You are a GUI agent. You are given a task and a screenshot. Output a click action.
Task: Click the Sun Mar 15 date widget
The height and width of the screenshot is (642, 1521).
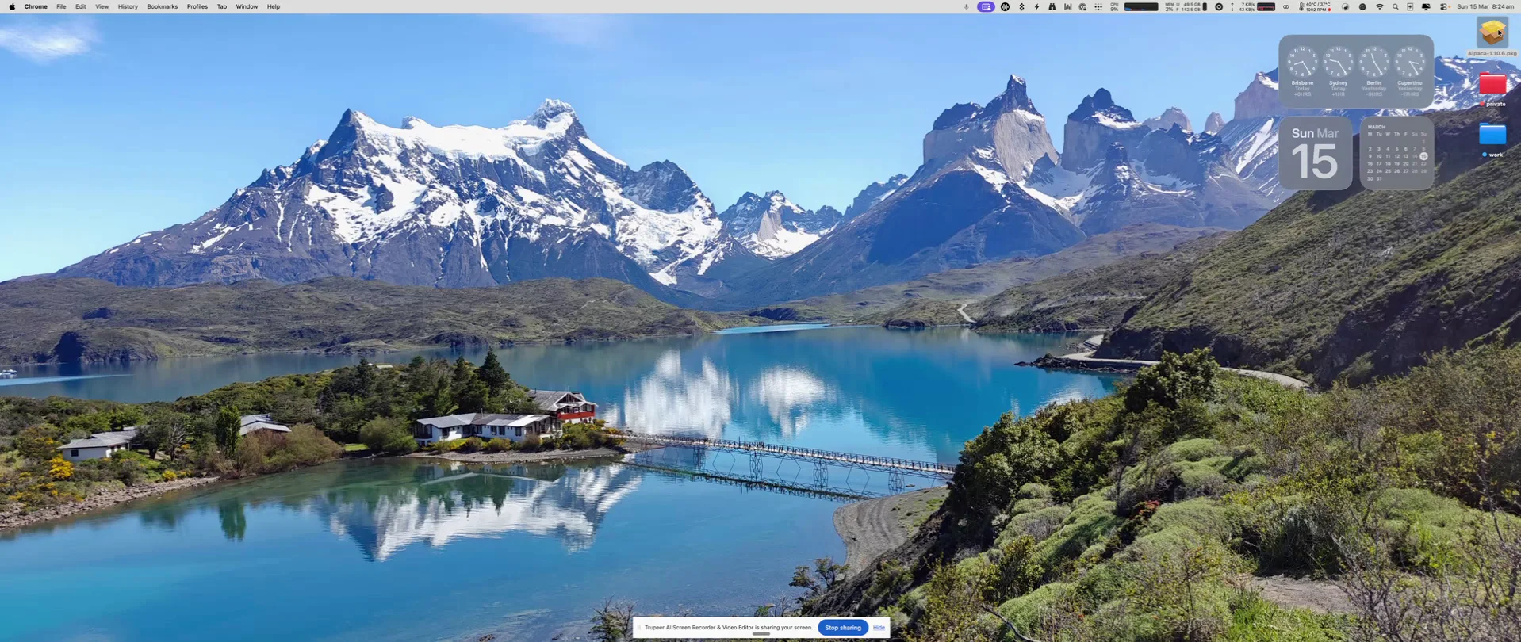click(1315, 154)
